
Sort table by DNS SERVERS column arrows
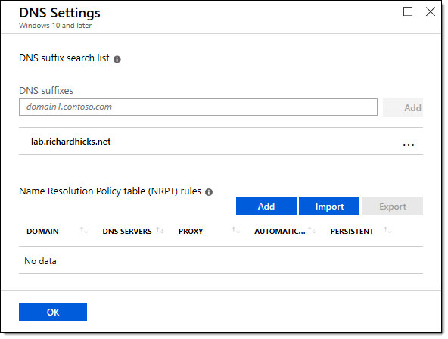(x=160, y=230)
